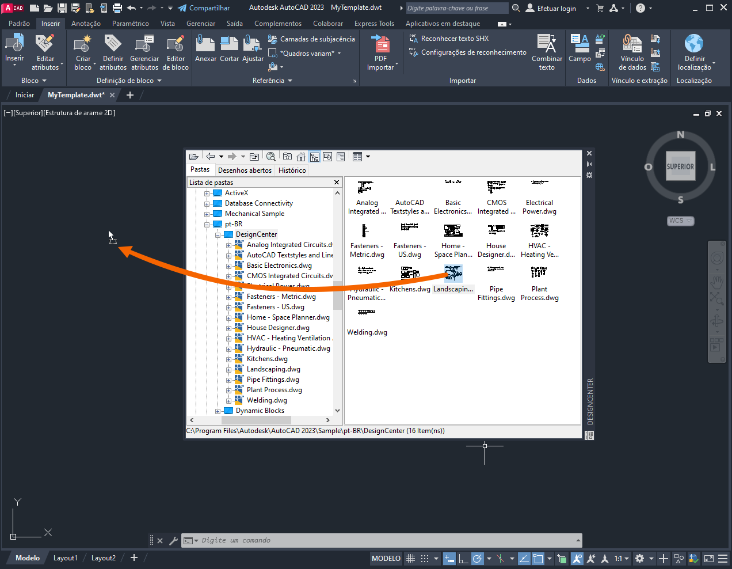Toggle the drawing grid display

(411, 559)
